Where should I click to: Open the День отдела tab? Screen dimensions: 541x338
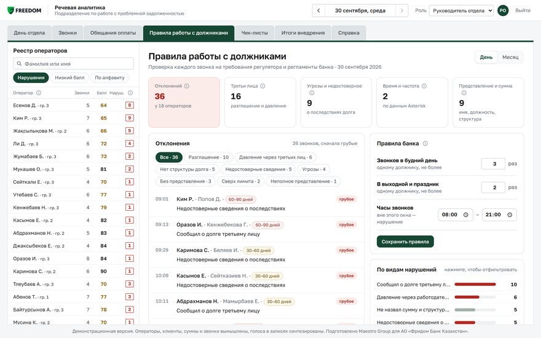tap(30, 33)
